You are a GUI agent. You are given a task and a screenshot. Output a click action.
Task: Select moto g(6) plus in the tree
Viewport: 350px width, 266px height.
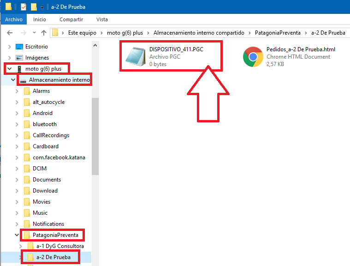[x=43, y=69]
